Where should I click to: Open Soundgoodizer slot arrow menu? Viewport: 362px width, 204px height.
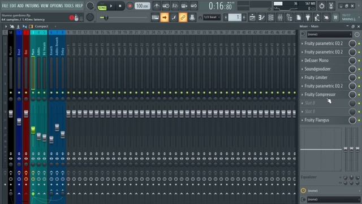[x=302, y=69]
